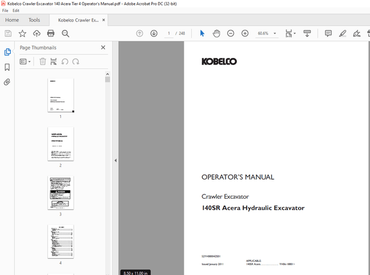Activate the Selection arrow tool
370x275 pixels.
click(x=202, y=33)
